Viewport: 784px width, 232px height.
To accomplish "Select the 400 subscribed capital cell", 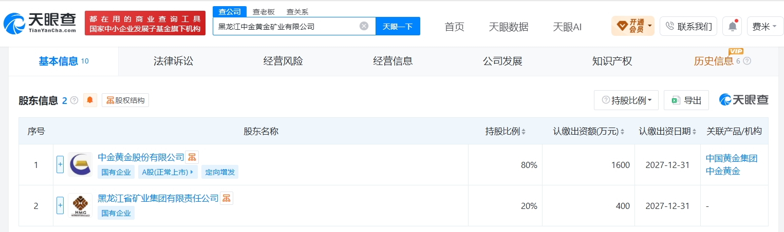I will (x=588, y=206).
